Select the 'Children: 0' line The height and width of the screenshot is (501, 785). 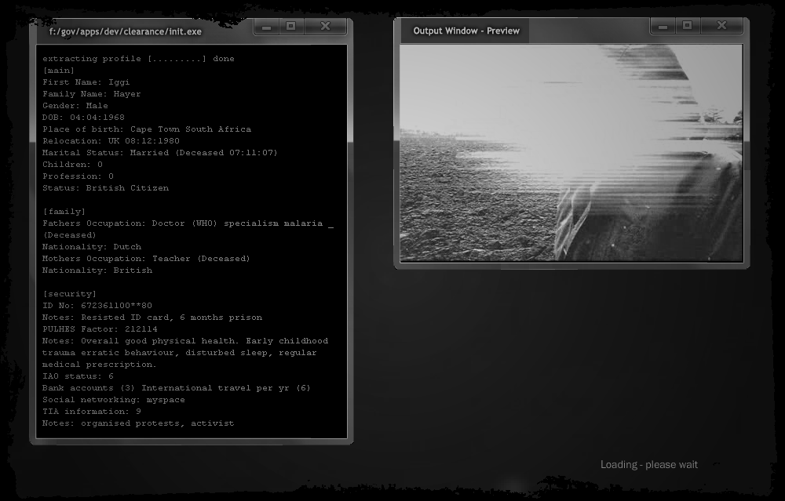pyautogui.click(x=72, y=165)
